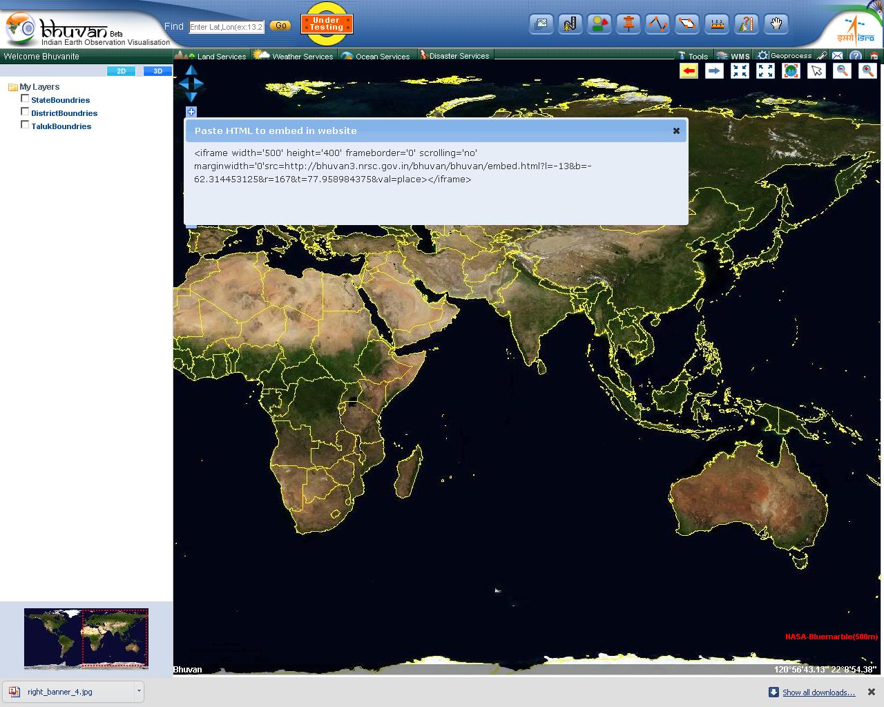
Task: Click the NASA-Bluemarble(500m) label
Action: pos(832,637)
